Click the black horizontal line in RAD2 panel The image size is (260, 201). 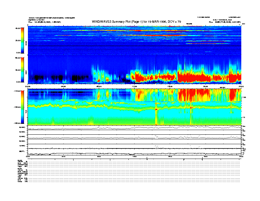click(x=135, y=46)
